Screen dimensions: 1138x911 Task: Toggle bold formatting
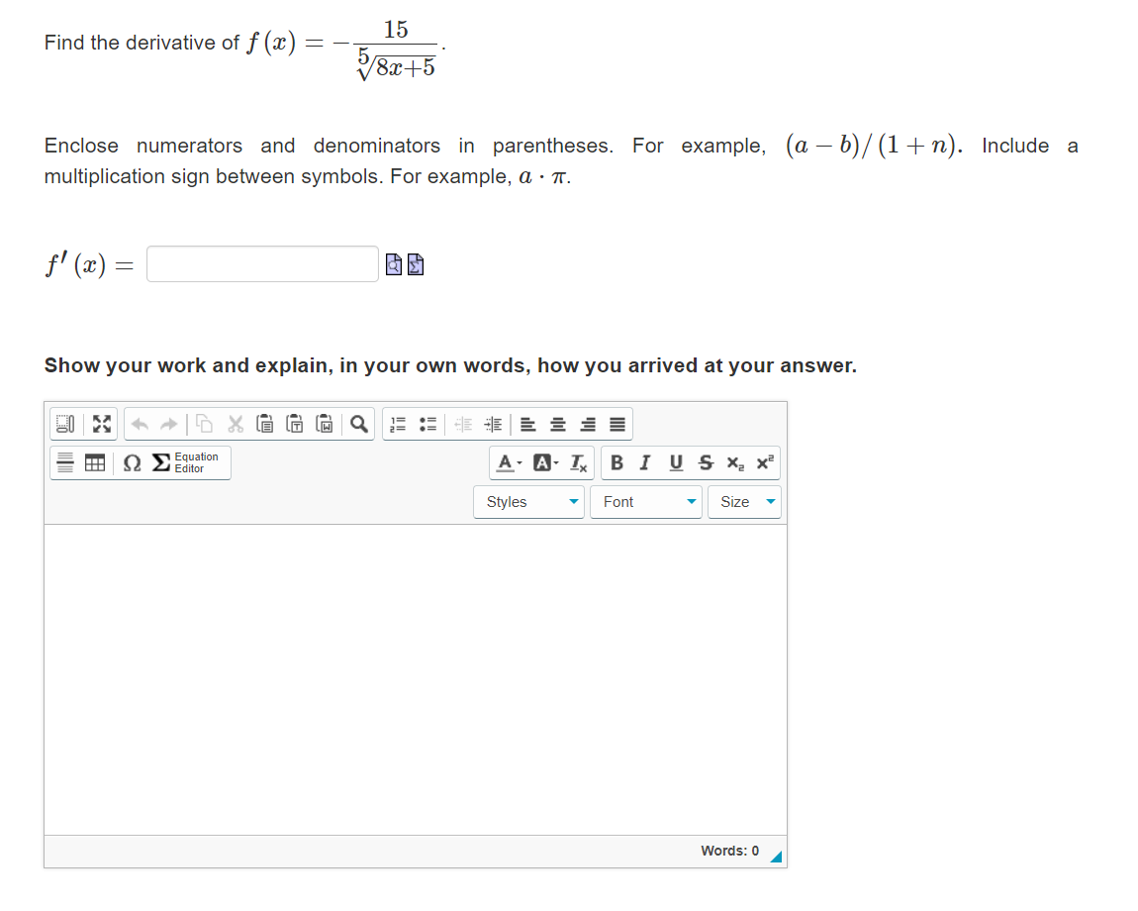616,461
